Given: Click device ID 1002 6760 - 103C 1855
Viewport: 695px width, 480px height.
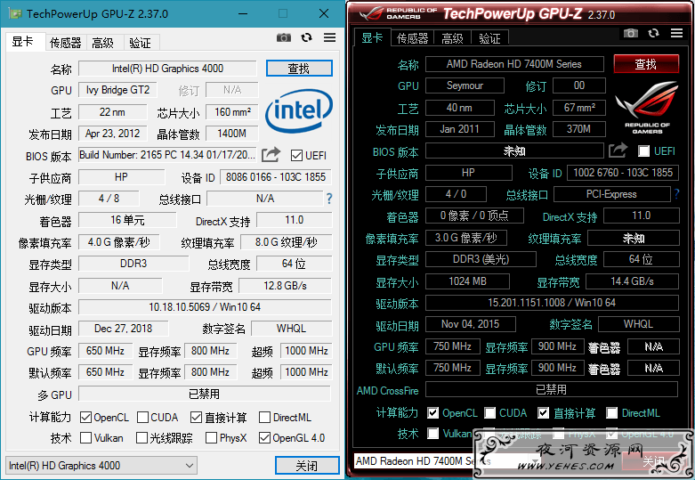Looking at the screenshot, I should [623, 173].
